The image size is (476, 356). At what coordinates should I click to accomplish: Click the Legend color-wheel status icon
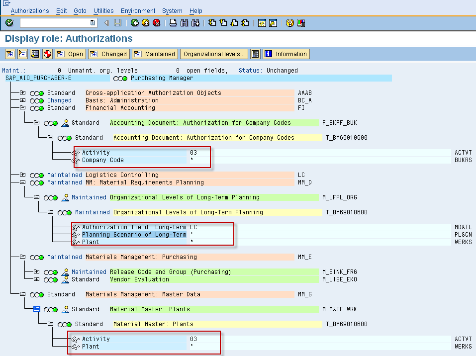point(48,54)
